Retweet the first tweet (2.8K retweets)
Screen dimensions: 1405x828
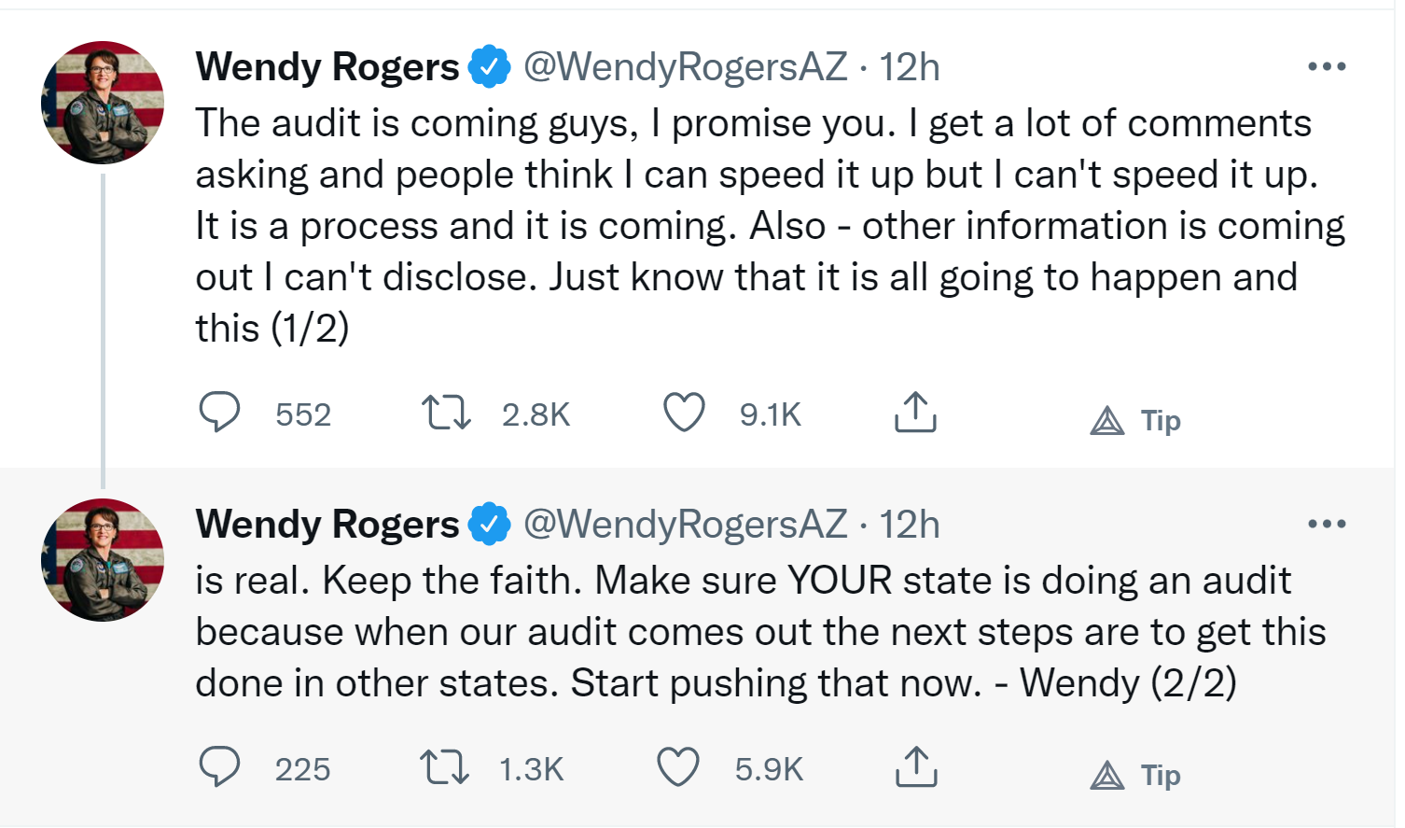(446, 413)
